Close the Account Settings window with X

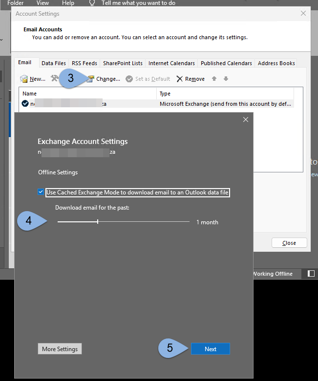click(x=303, y=13)
